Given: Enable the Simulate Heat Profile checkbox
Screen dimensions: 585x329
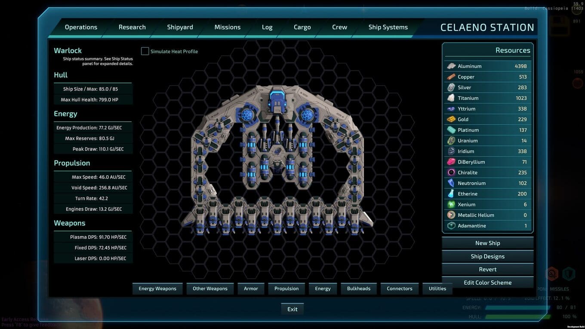Looking at the screenshot, I should click(145, 51).
